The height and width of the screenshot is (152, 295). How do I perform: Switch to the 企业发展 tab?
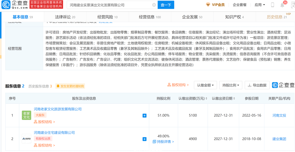coord(192,17)
